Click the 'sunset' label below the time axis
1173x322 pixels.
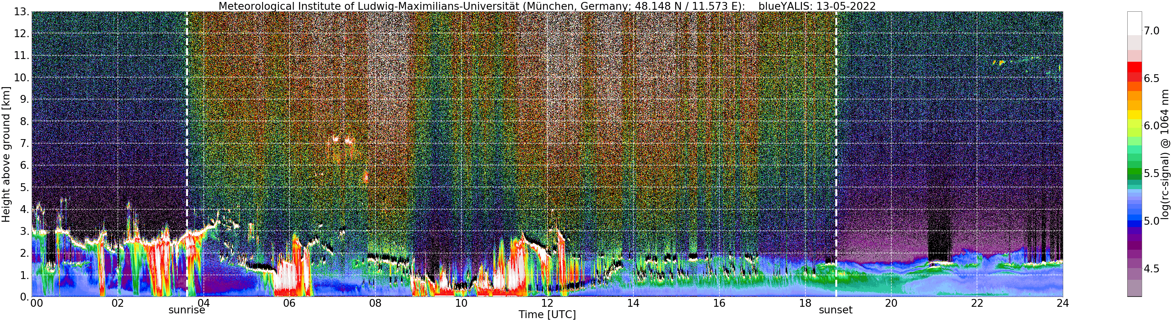tap(836, 310)
